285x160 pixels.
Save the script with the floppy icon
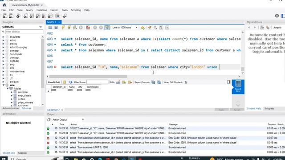56,28
